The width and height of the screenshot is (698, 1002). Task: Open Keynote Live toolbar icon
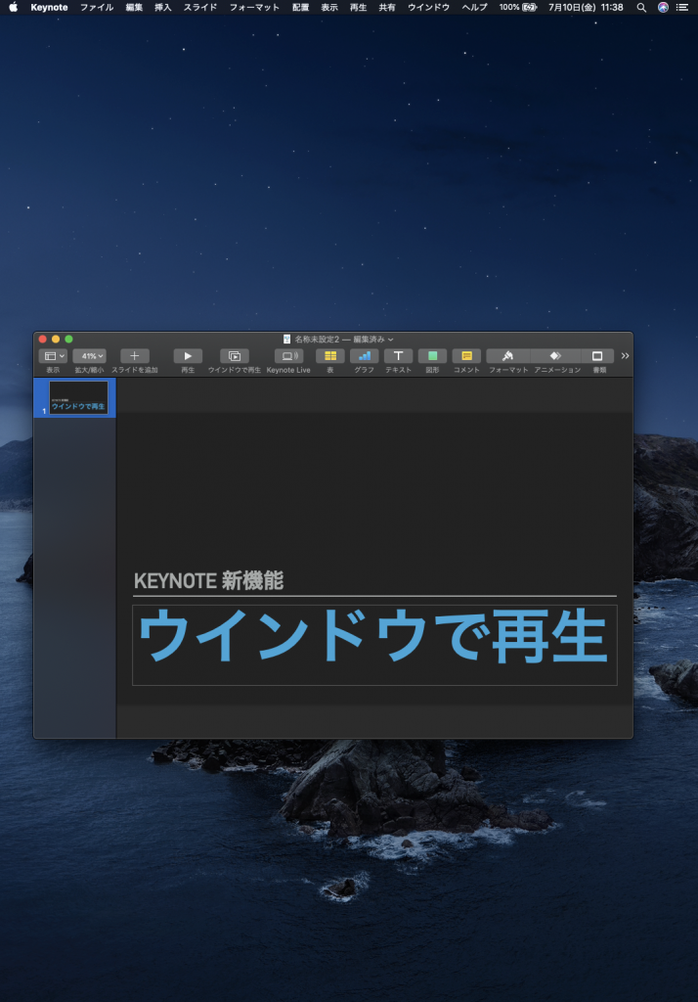click(x=288, y=356)
